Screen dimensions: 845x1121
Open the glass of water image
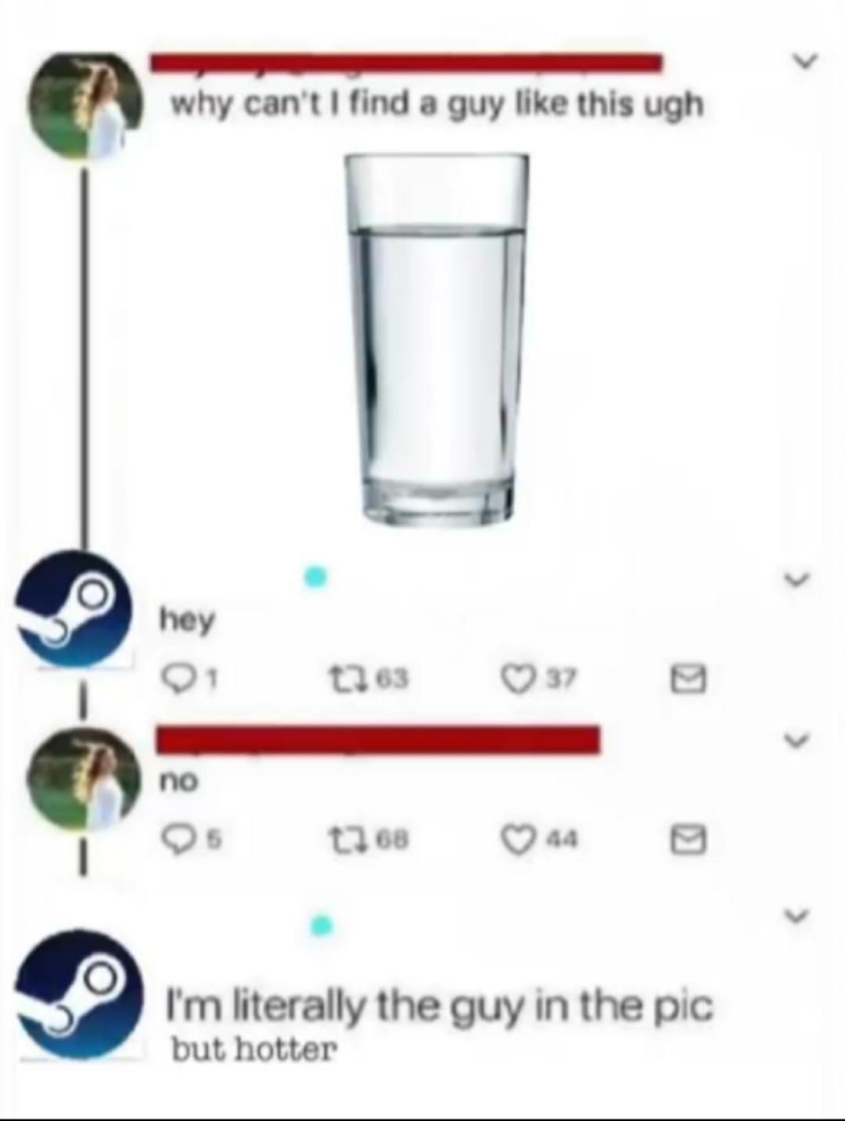pos(437,337)
